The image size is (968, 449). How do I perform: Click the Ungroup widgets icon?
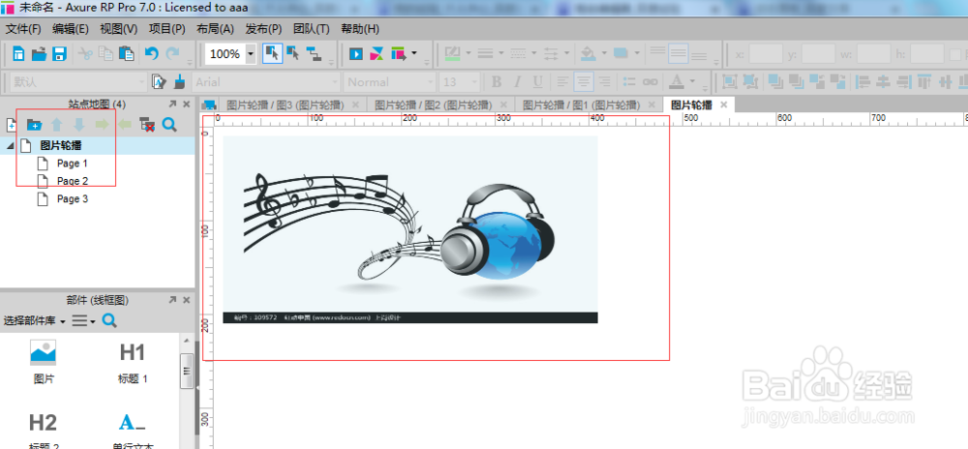coord(749,81)
